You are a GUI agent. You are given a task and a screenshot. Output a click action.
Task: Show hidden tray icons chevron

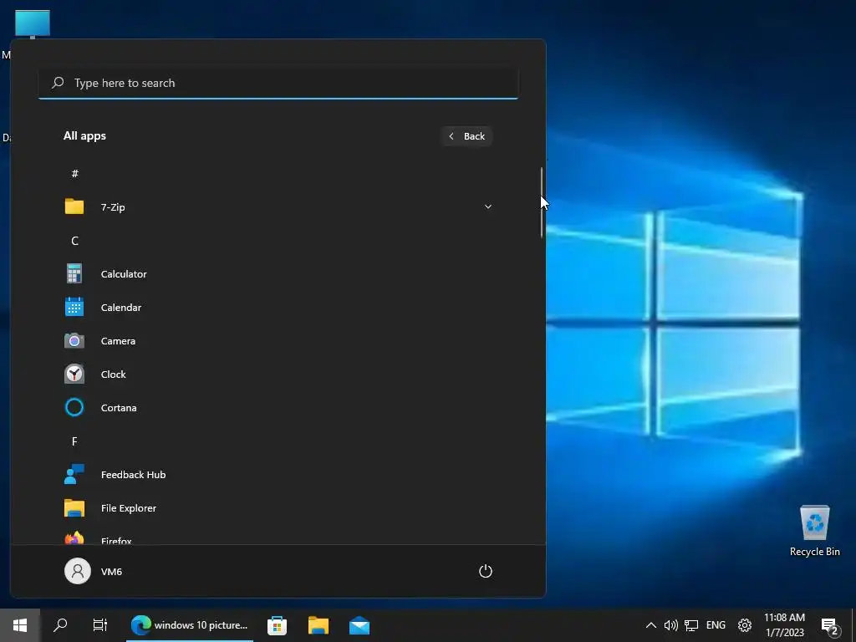click(x=650, y=625)
